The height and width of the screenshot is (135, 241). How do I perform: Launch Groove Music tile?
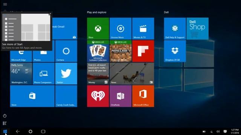coord(120,28)
